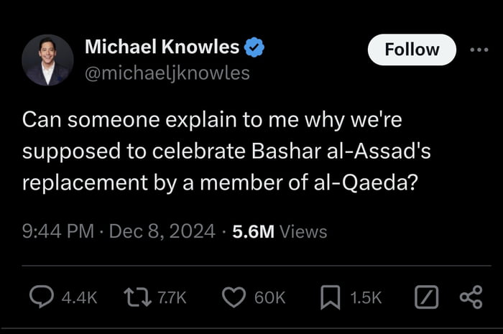503x334 pixels.
Task: Click the blue verified checkmark badge
Action: [x=254, y=47]
